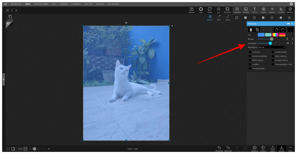Image resolution: width=297 pixels, height=154 pixels.
Task: Show the Original image
Action: pos(255,149)
